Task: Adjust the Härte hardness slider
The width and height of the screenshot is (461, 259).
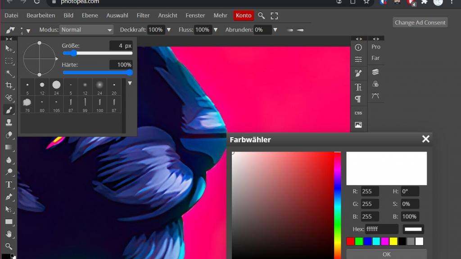Action: 98,72
